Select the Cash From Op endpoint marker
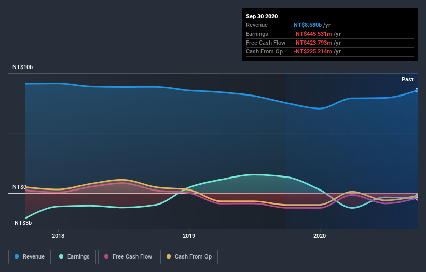Viewport: 426px width, 272px height. click(417, 196)
